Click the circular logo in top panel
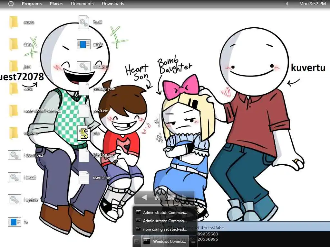The height and width of the screenshot is (247, 330). pos(11,4)
